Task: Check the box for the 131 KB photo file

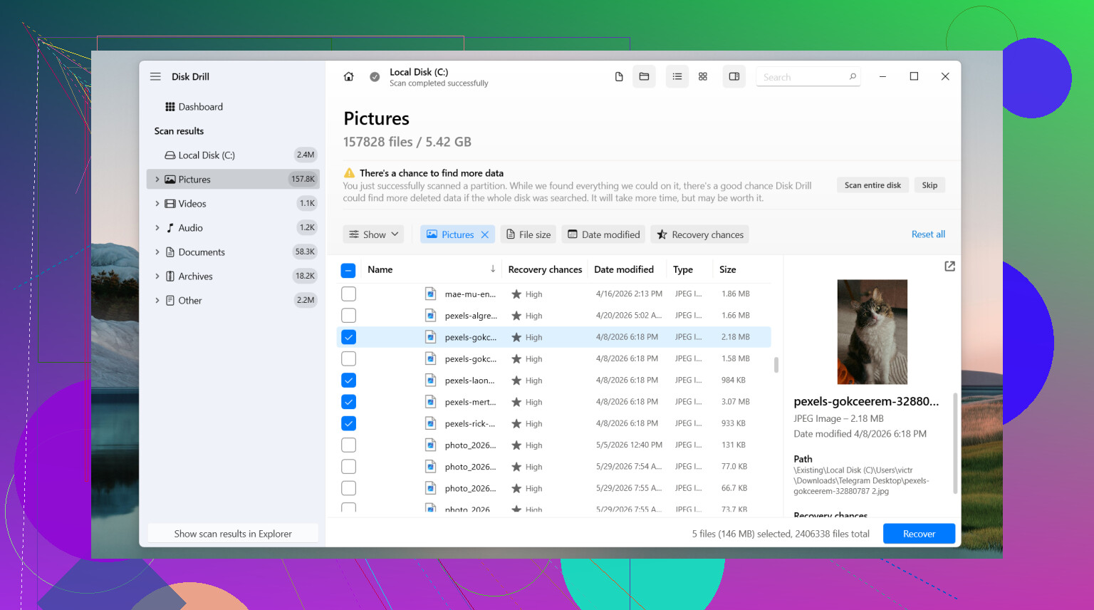Action: [348, 445]
